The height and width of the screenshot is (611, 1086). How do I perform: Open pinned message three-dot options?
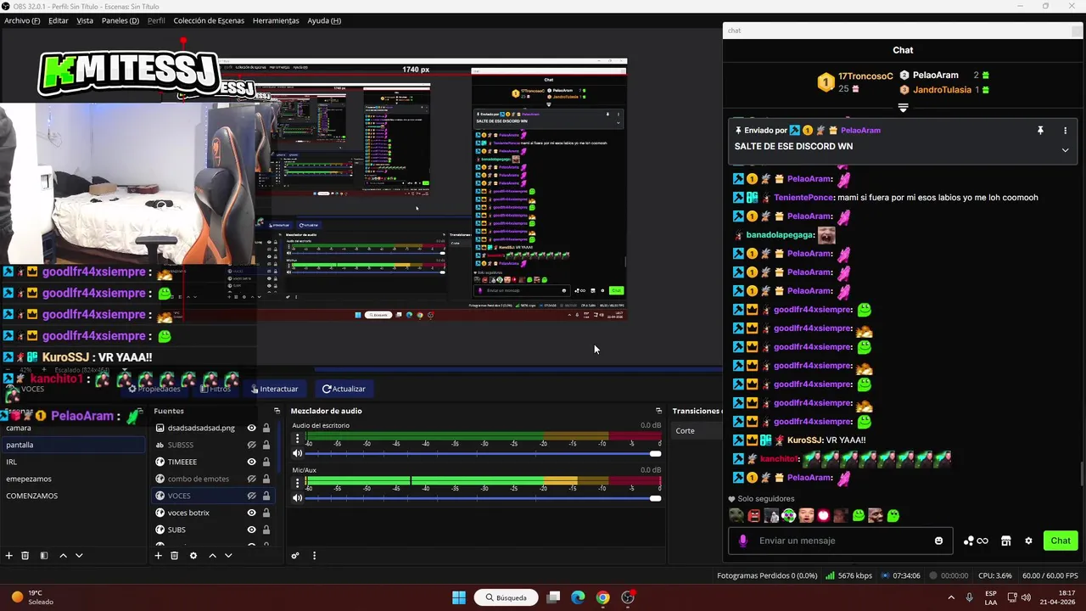click(1065, 131)
